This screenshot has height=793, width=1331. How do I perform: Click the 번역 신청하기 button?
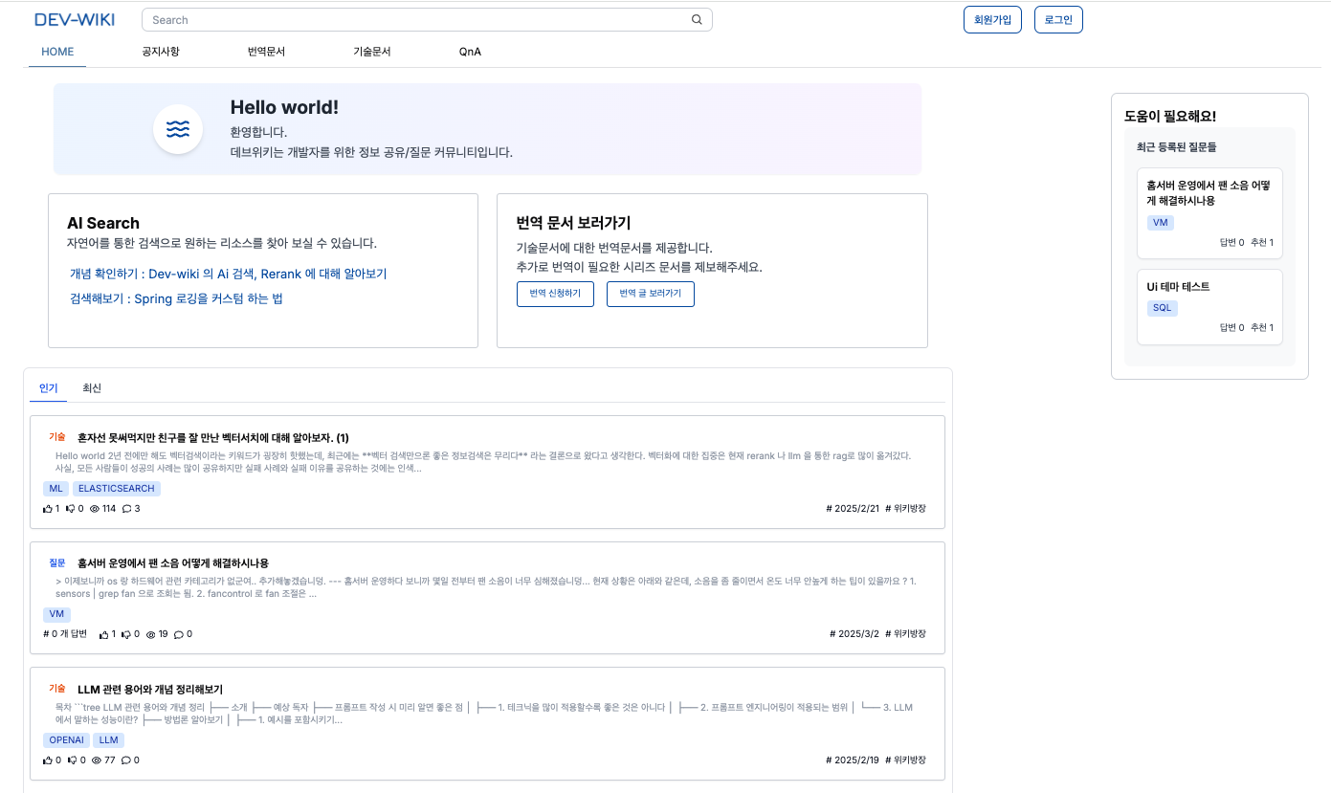[555, 294]
